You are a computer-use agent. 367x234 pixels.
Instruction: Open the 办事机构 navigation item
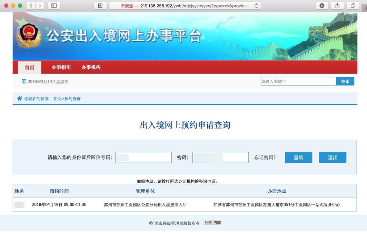coord(91,67)
